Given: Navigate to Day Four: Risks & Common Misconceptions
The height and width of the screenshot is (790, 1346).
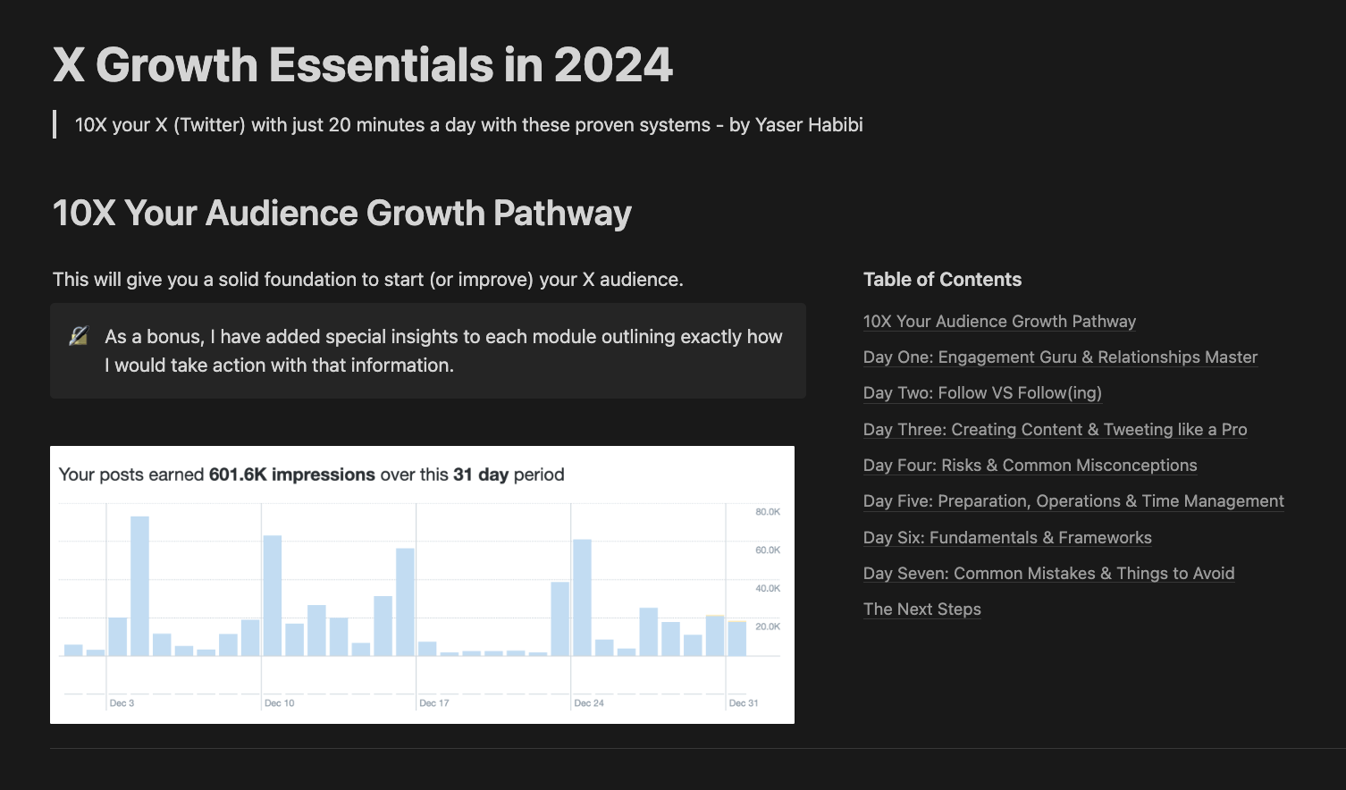Looking at the screenshot, I should [1030, 466].
